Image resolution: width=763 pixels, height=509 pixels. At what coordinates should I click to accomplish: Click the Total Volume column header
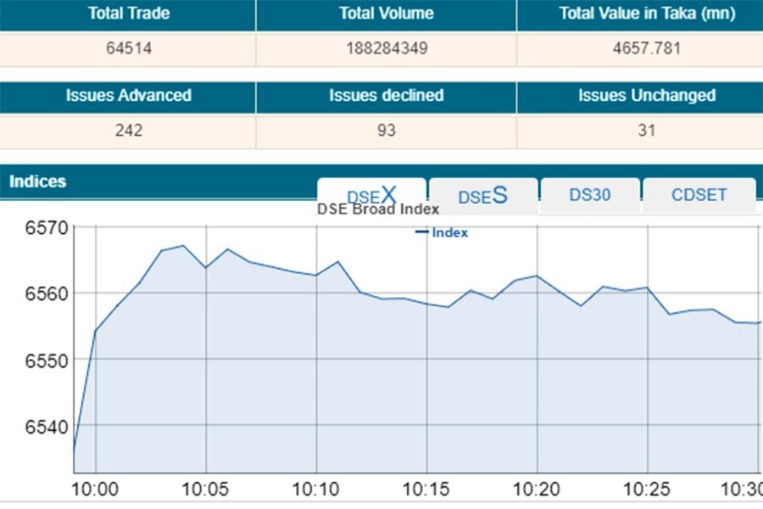tap(386, 14)
